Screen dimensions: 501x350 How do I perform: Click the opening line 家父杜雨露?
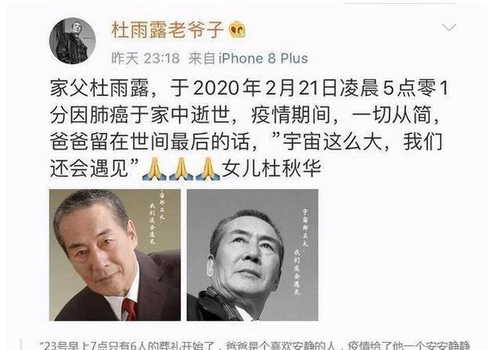click(x=99, y=88)
